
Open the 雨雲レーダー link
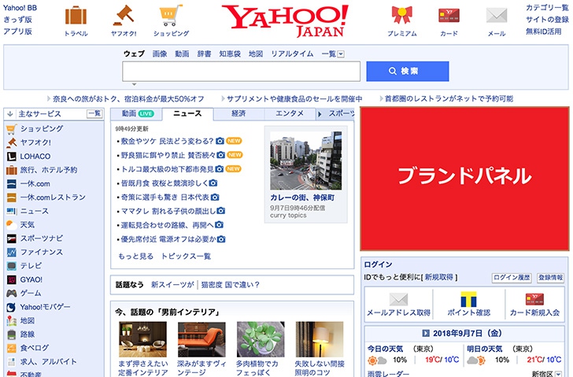(x=388, y=373)
